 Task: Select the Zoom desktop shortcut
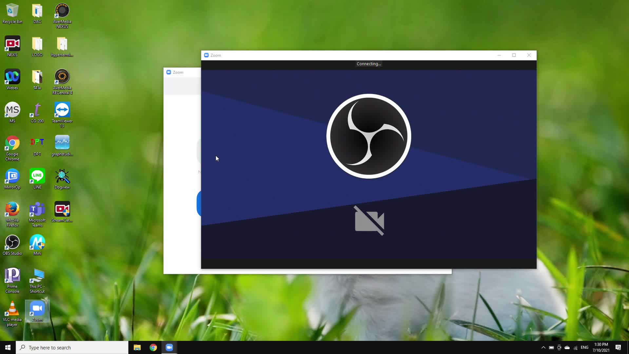[37, 311]
